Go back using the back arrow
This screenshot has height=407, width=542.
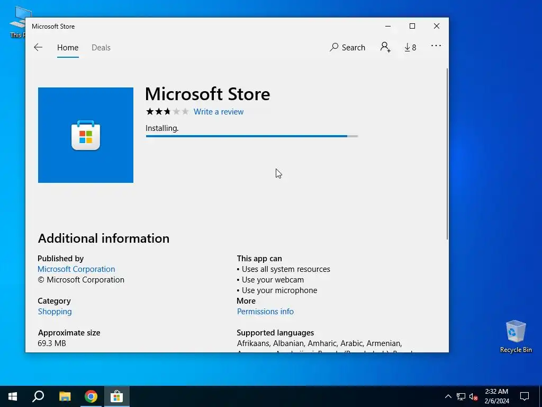coord(38,47)
